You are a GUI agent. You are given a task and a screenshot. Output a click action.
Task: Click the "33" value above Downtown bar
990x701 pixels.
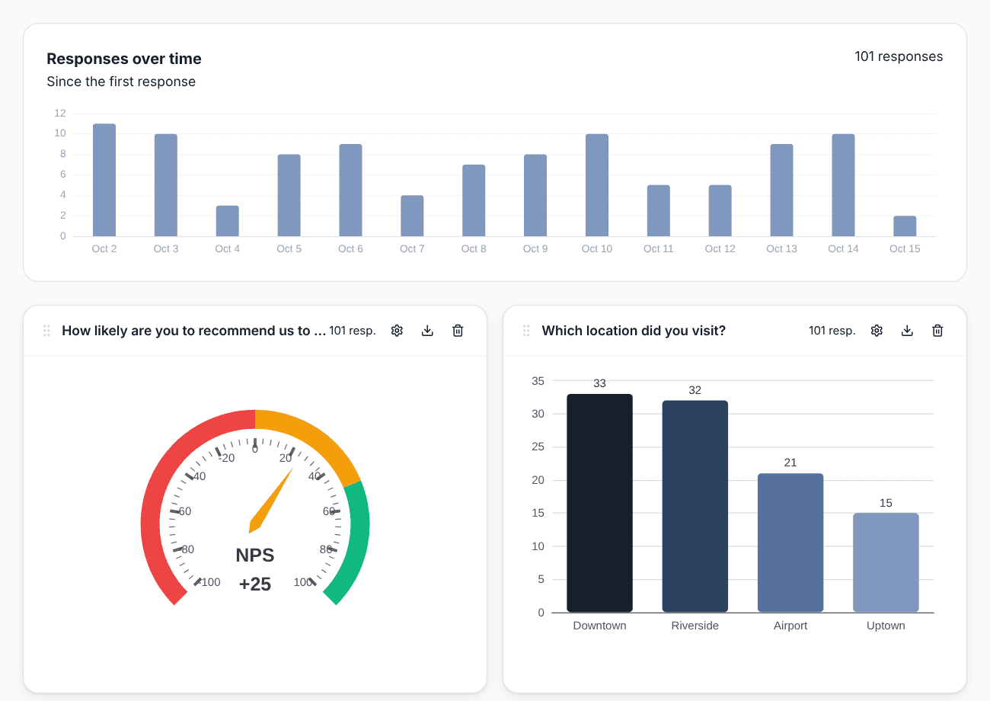600,383
